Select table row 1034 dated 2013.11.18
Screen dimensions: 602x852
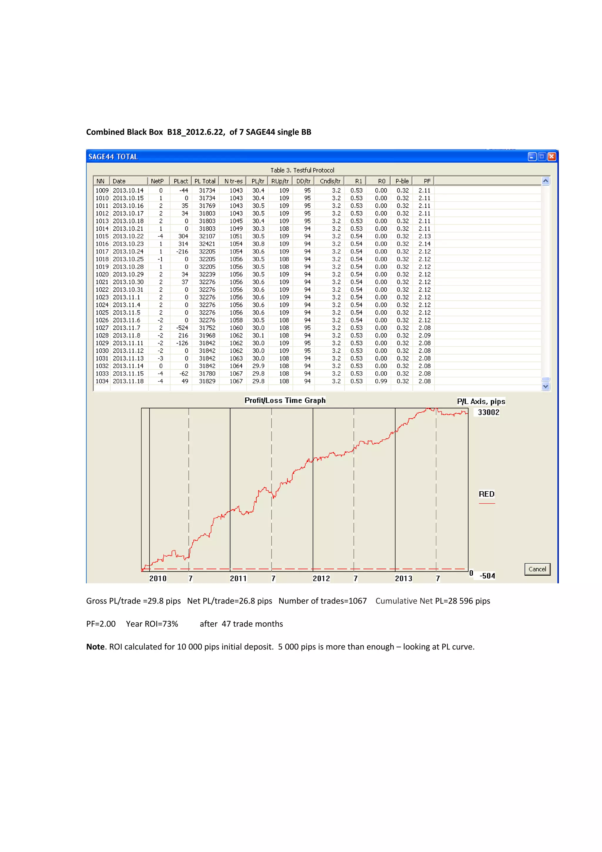[128, 381]
